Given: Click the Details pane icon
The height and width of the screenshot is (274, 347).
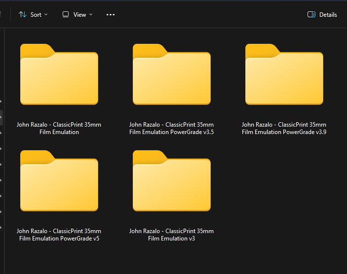Looking at the screenshot, I should coord(311,14).
